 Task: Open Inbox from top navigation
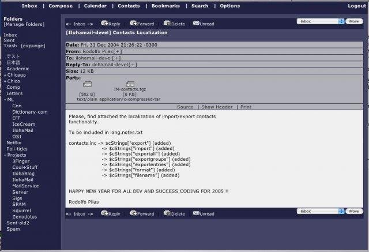pos(29,6)
